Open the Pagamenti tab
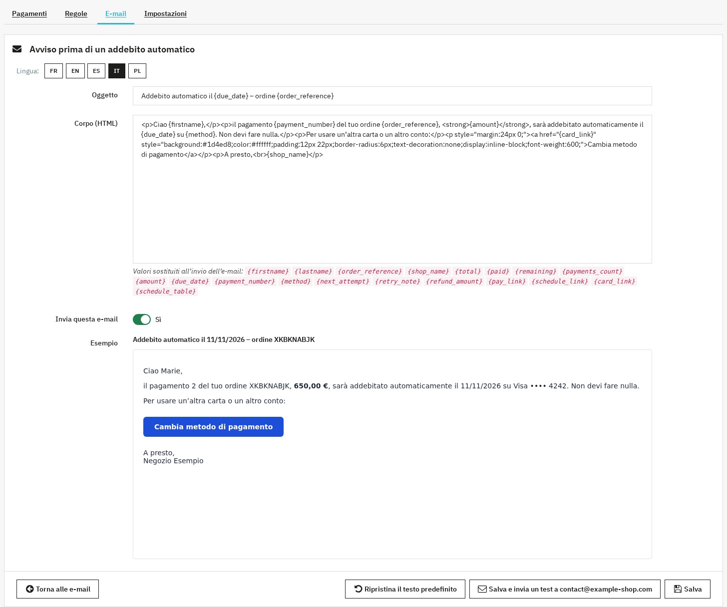The width and height of the screenshot is (727, 607). point(29,13)
